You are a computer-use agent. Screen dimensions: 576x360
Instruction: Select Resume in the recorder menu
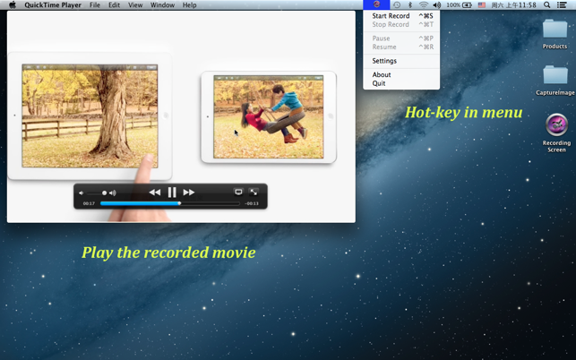[401, 47]
